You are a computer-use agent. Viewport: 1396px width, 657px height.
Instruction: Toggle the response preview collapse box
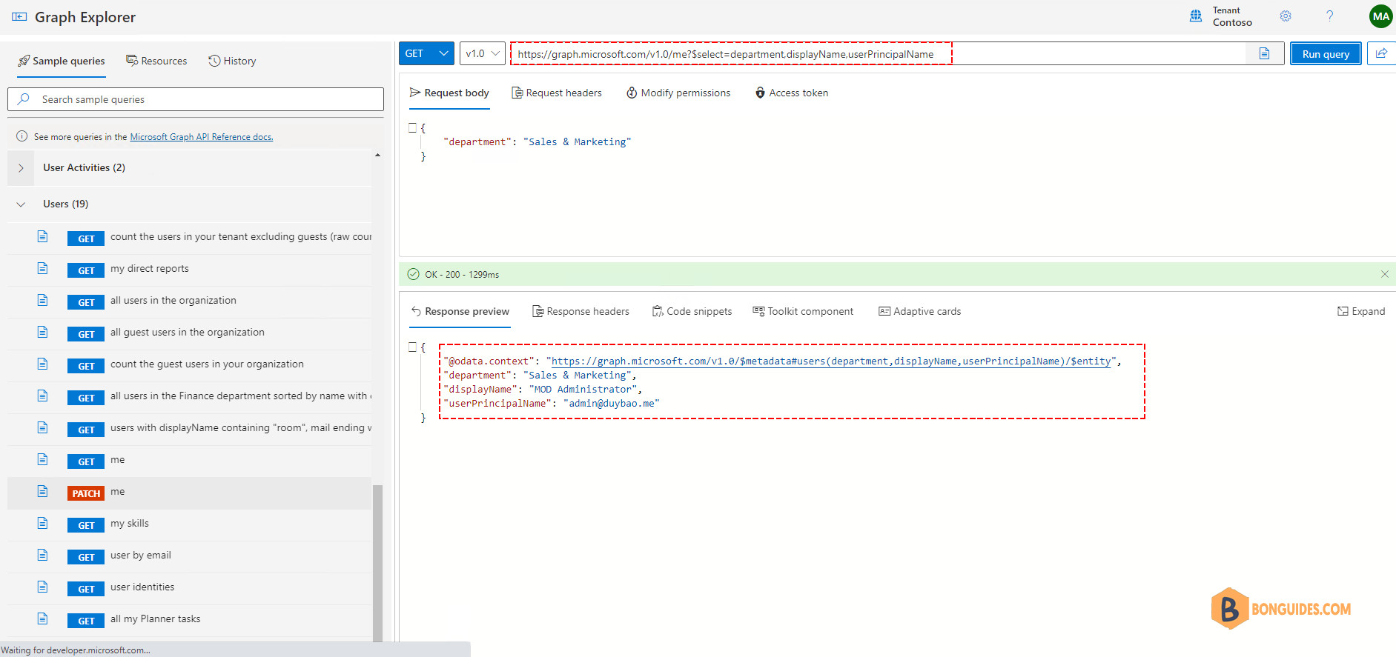pyautogui.click(x=413, y=346)
